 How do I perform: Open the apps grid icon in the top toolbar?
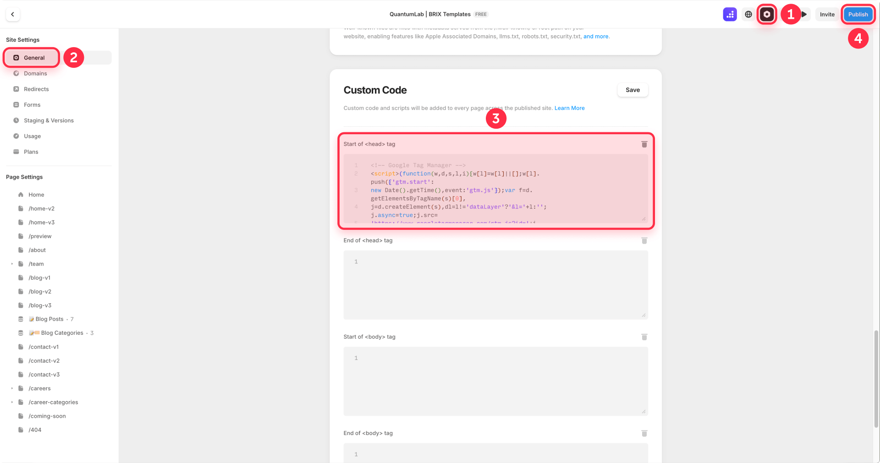pos(730,14)
